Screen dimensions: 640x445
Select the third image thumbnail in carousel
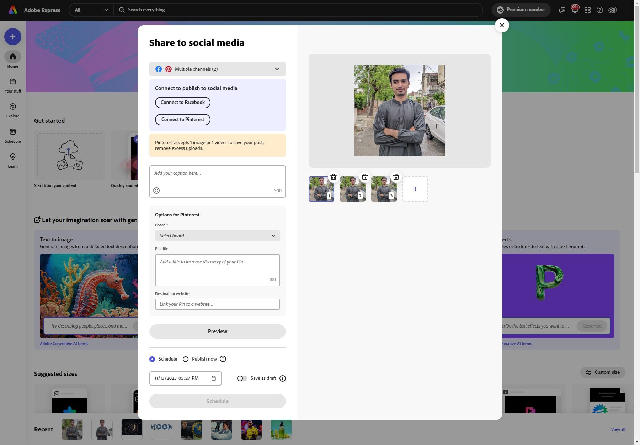click(x=384, y=189)
